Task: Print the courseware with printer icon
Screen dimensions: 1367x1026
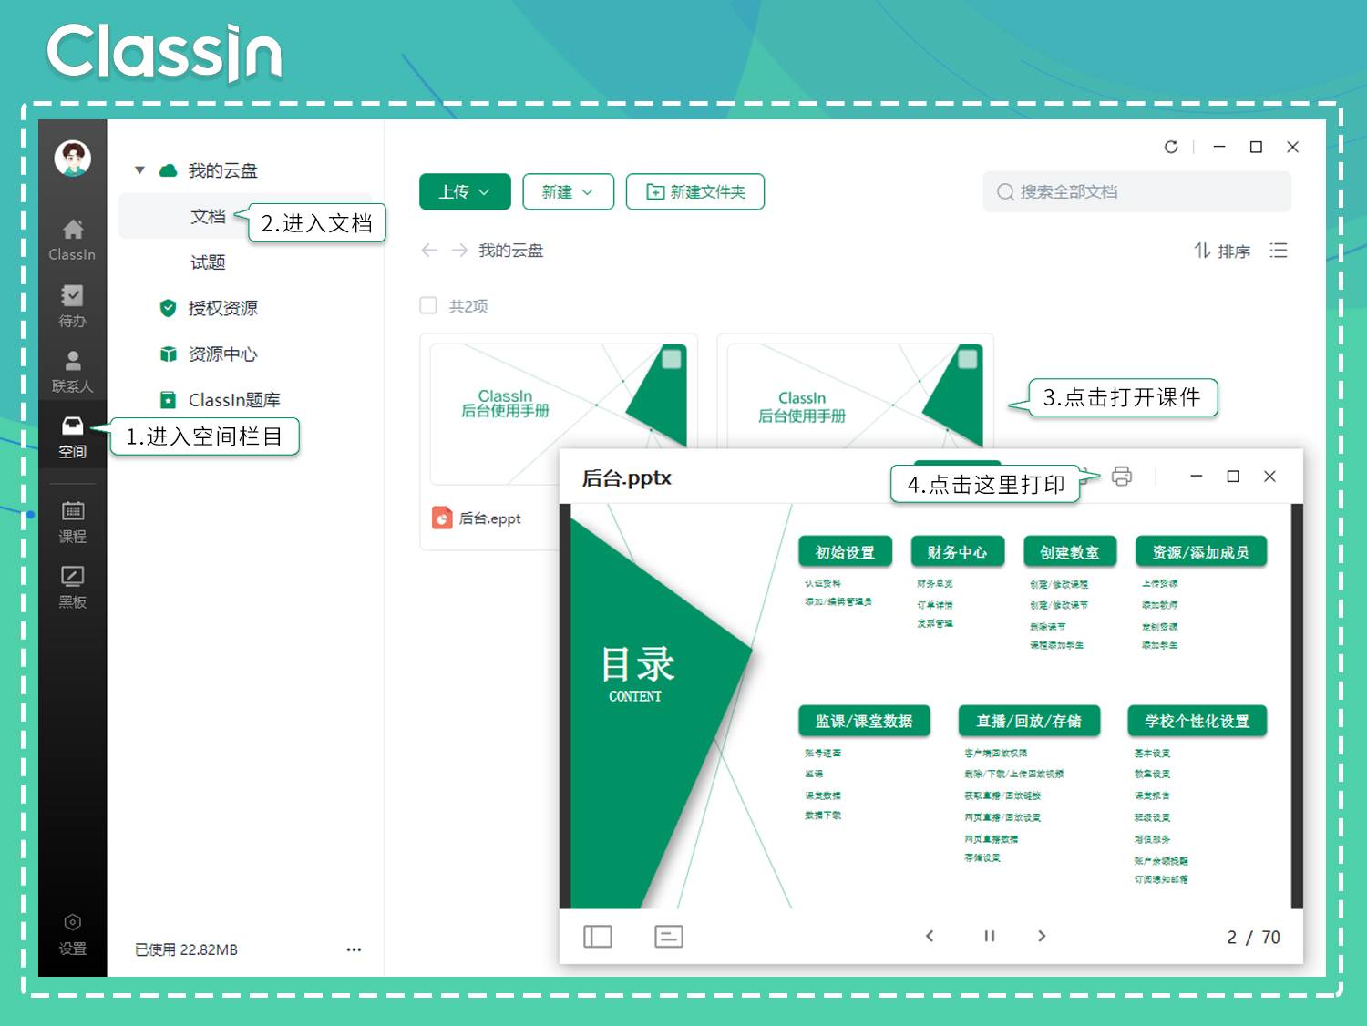Action: coord(1121,477)
